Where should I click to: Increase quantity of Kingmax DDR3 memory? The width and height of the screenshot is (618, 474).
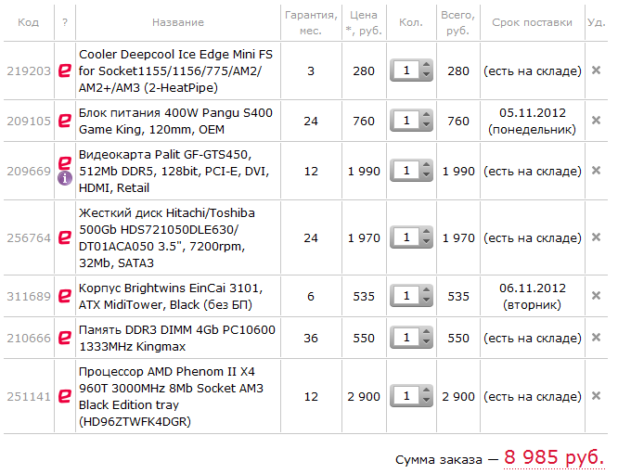click(x=427, y=334)
